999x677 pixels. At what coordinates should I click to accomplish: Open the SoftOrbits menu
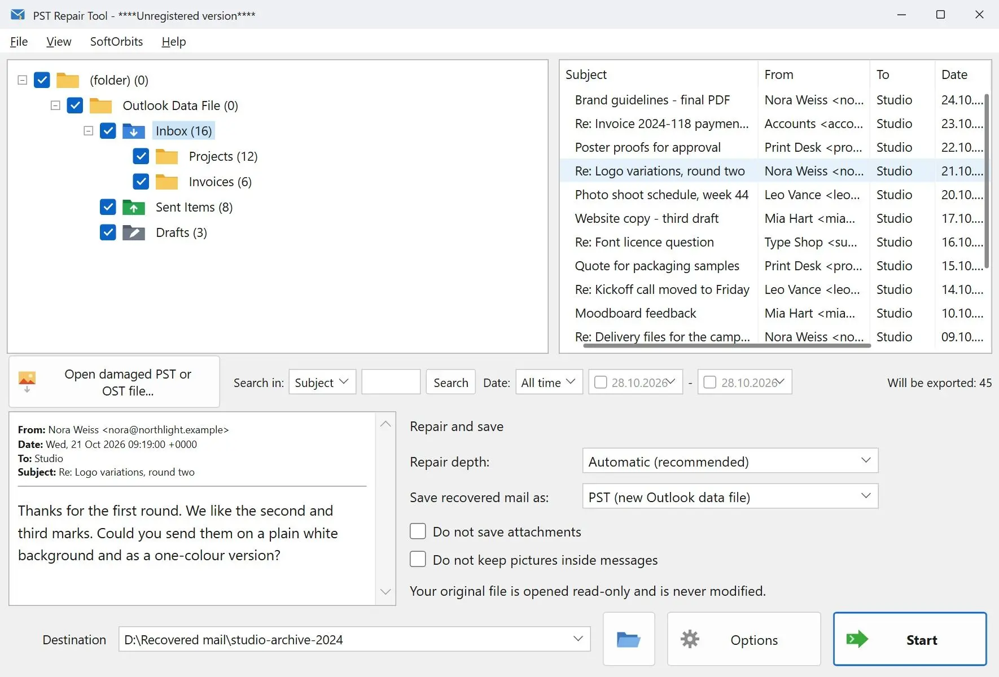pos(116,42)
